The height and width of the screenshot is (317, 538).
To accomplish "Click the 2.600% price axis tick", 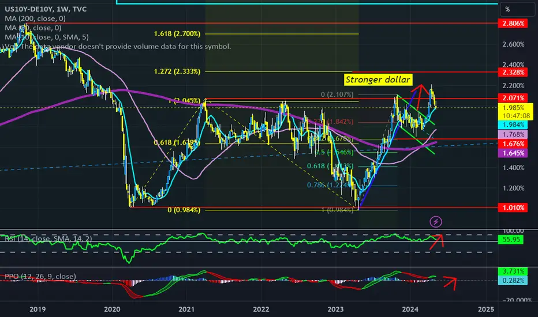I will click(x=513, y=44).
